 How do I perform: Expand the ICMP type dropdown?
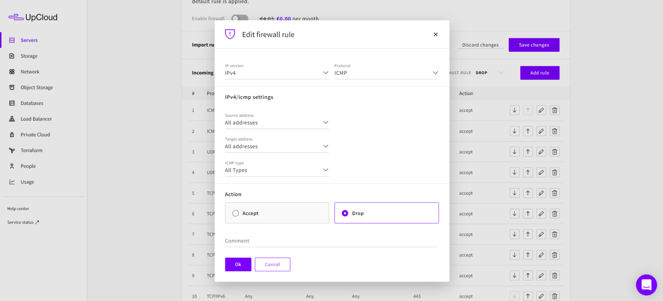277,170
